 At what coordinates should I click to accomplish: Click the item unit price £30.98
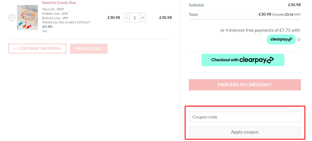114,18
